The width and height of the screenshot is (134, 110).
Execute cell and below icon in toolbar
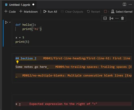tap(111, 18)
